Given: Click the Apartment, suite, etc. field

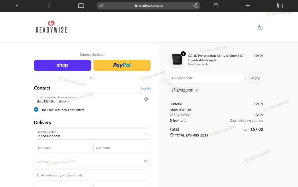Looking at the screenshot, I should pos(92,175).
